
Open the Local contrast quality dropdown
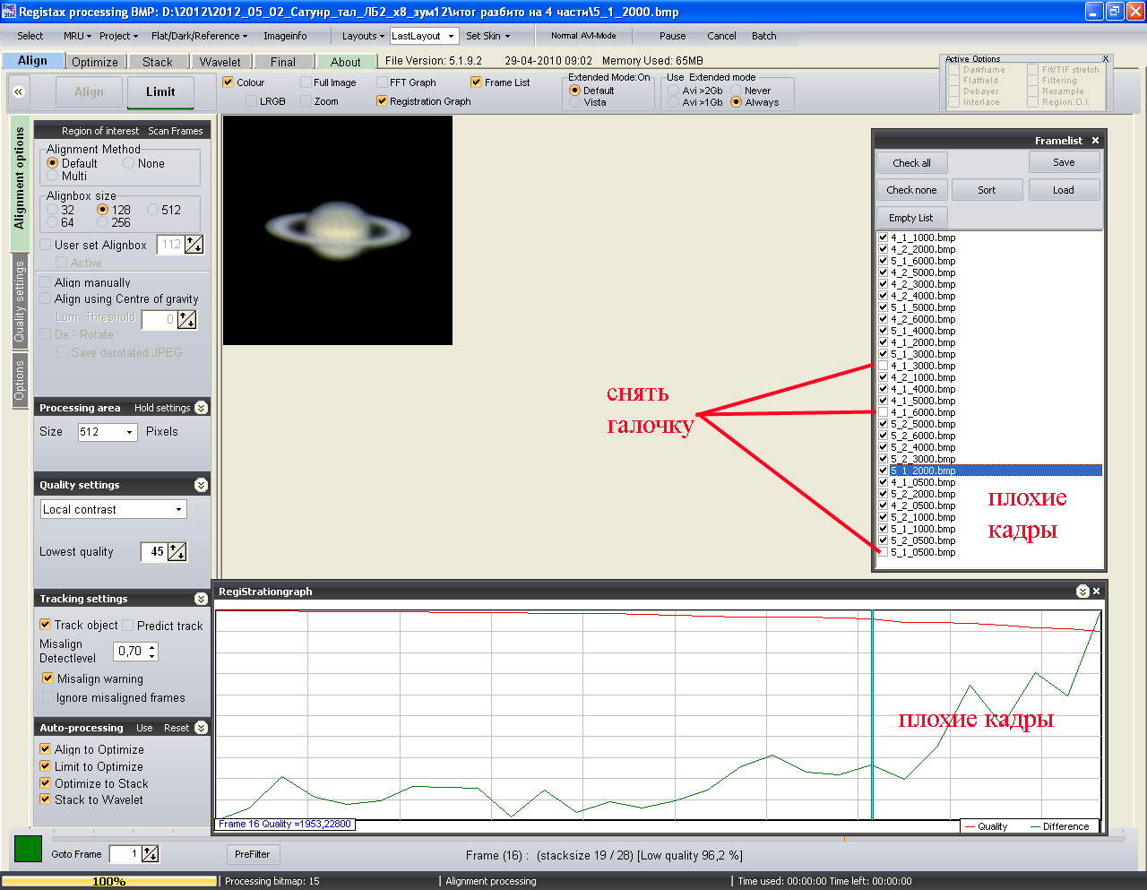click(x=178, y=509)
